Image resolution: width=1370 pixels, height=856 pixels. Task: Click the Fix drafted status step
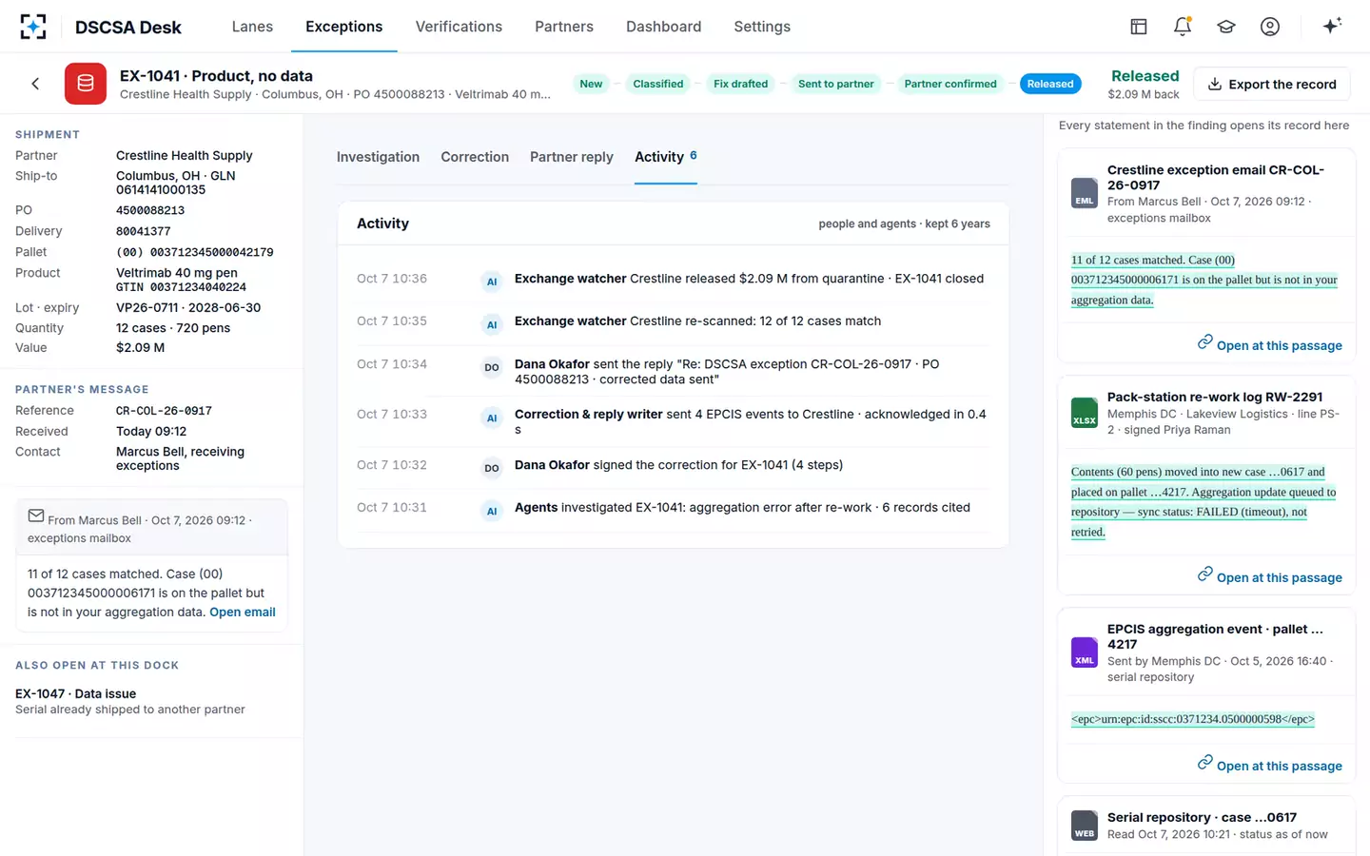741,84
